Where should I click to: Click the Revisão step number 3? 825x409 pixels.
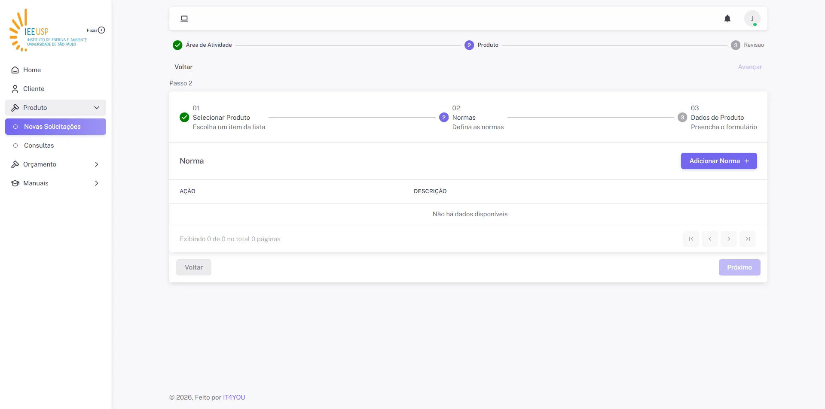[747, 45]
